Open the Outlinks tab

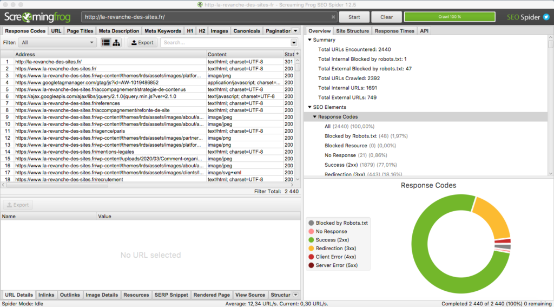click(x=70, y=295)
